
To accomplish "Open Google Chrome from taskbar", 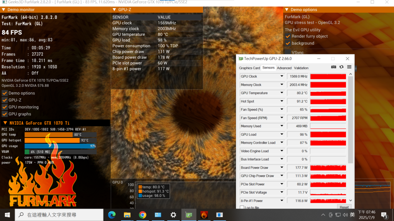I will 142,215.
